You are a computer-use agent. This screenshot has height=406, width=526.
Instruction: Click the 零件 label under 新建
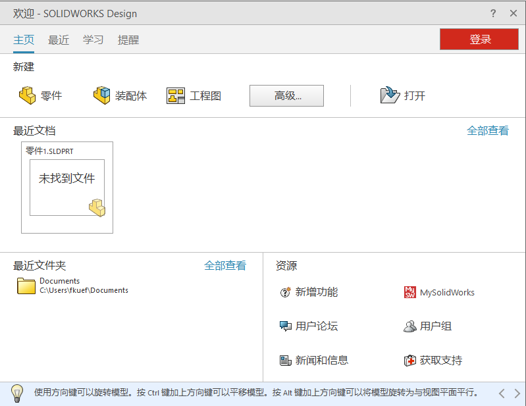51,96
